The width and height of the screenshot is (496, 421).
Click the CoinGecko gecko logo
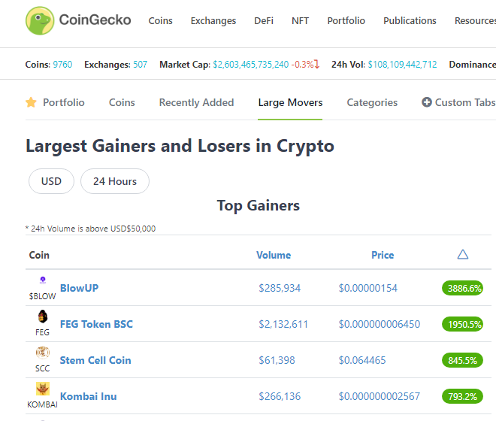(40, 21)
